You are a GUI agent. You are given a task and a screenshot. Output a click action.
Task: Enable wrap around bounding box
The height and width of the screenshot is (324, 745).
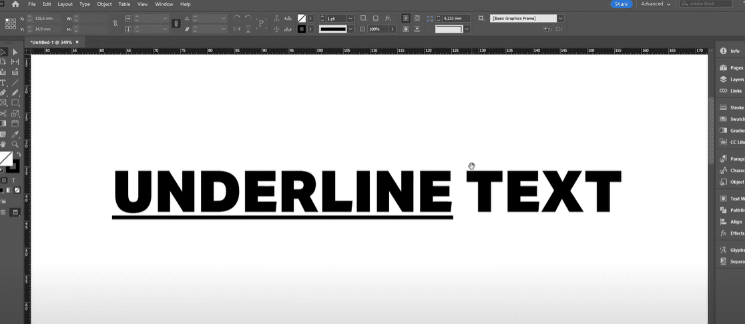tap(417, 18)
